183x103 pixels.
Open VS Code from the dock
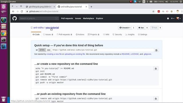4,46
